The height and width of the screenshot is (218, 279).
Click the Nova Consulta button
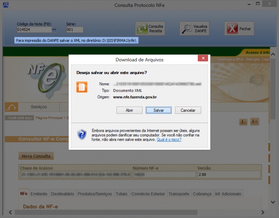(36, 156)
